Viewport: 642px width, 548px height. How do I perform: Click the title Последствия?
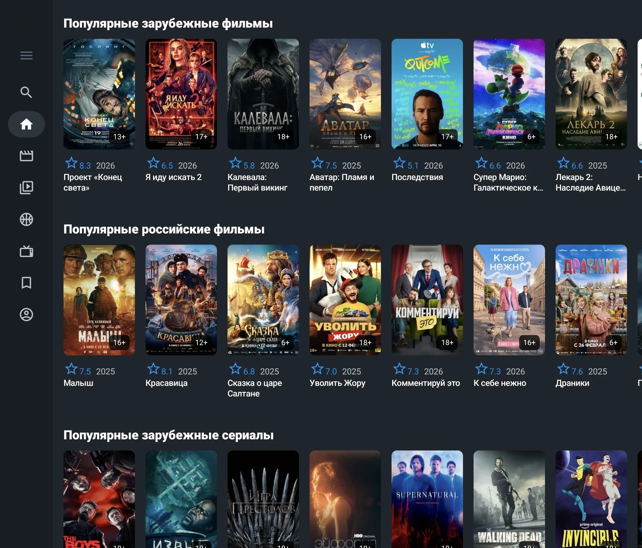(x=417, y=177)
